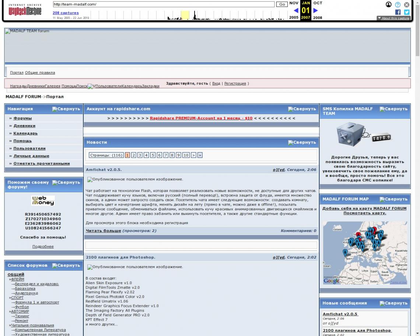Open Дневники in the navigation block
Image resolution: width=420 pixels, height=336 pixels.
[24, 126]
